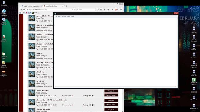Open River Flows In You.ahk desktop file
Image resolution: width=200 pixels, height=112 pixels.
tap(194, 107)
